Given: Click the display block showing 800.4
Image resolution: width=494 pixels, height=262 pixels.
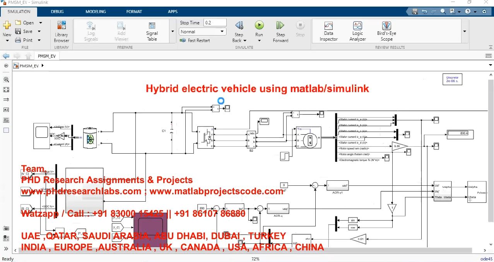Looking at the screenshot, I should tap(460, 134).
